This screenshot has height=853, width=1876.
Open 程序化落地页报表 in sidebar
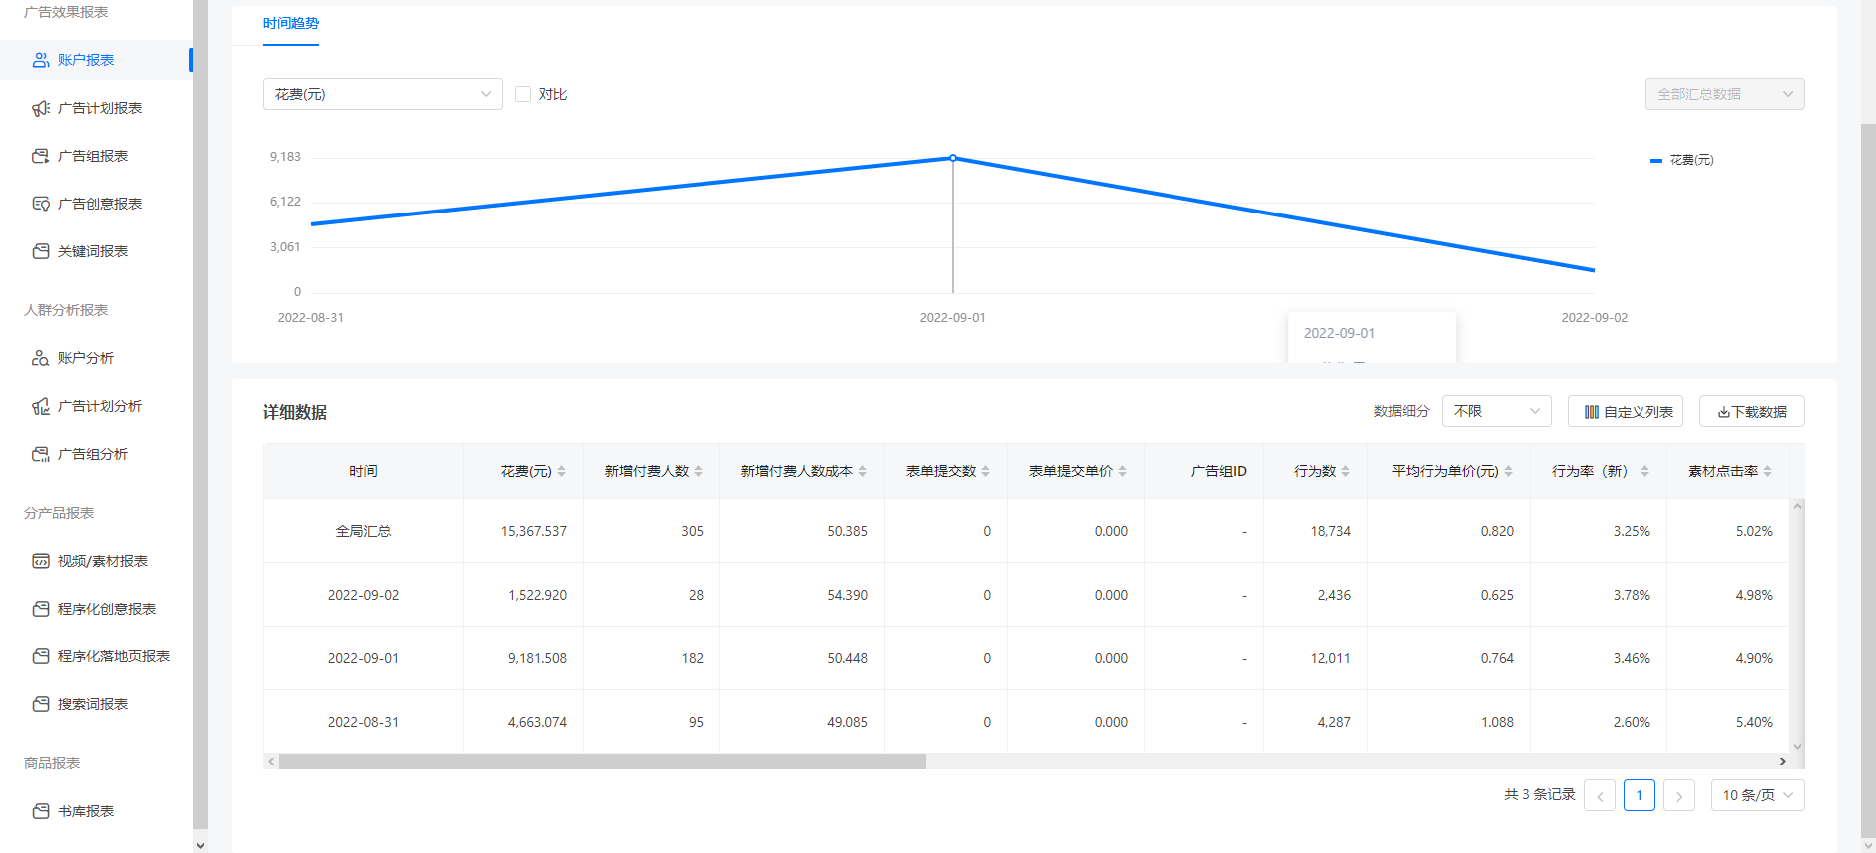pyautogui.click(x=113, y=656)
